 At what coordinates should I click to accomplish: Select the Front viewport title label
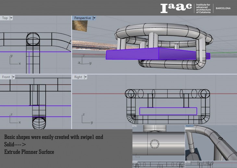(6, 77)
